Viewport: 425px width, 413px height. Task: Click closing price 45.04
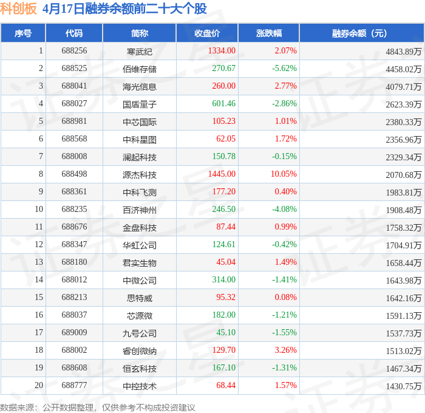226,262
